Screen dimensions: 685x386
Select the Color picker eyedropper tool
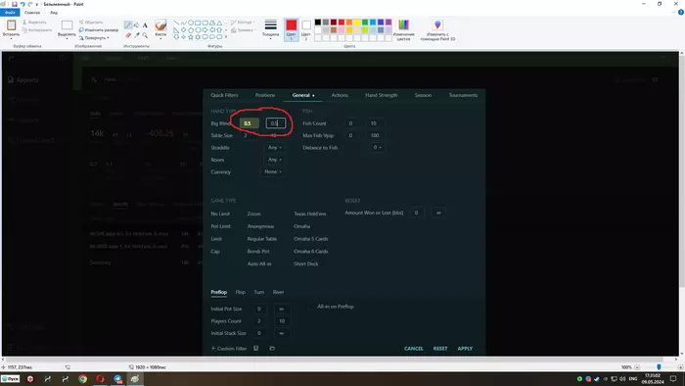[x=137, y=35]
